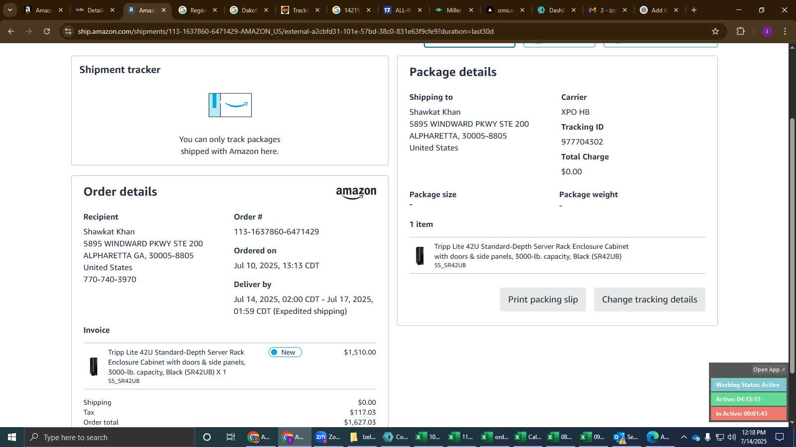Click the page vertical scrollbar
The height and width of the screenshot is (447, 796).
792,246
